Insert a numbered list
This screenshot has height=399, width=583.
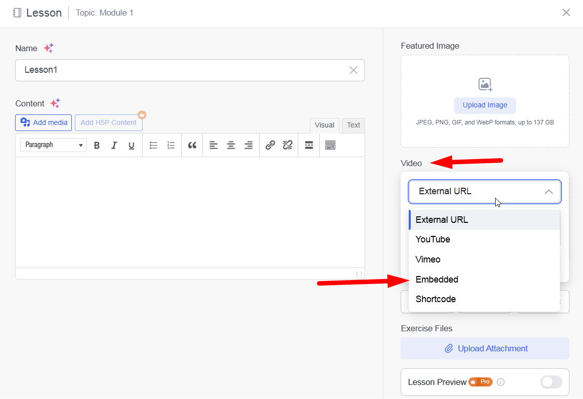(x=171, y=146)
